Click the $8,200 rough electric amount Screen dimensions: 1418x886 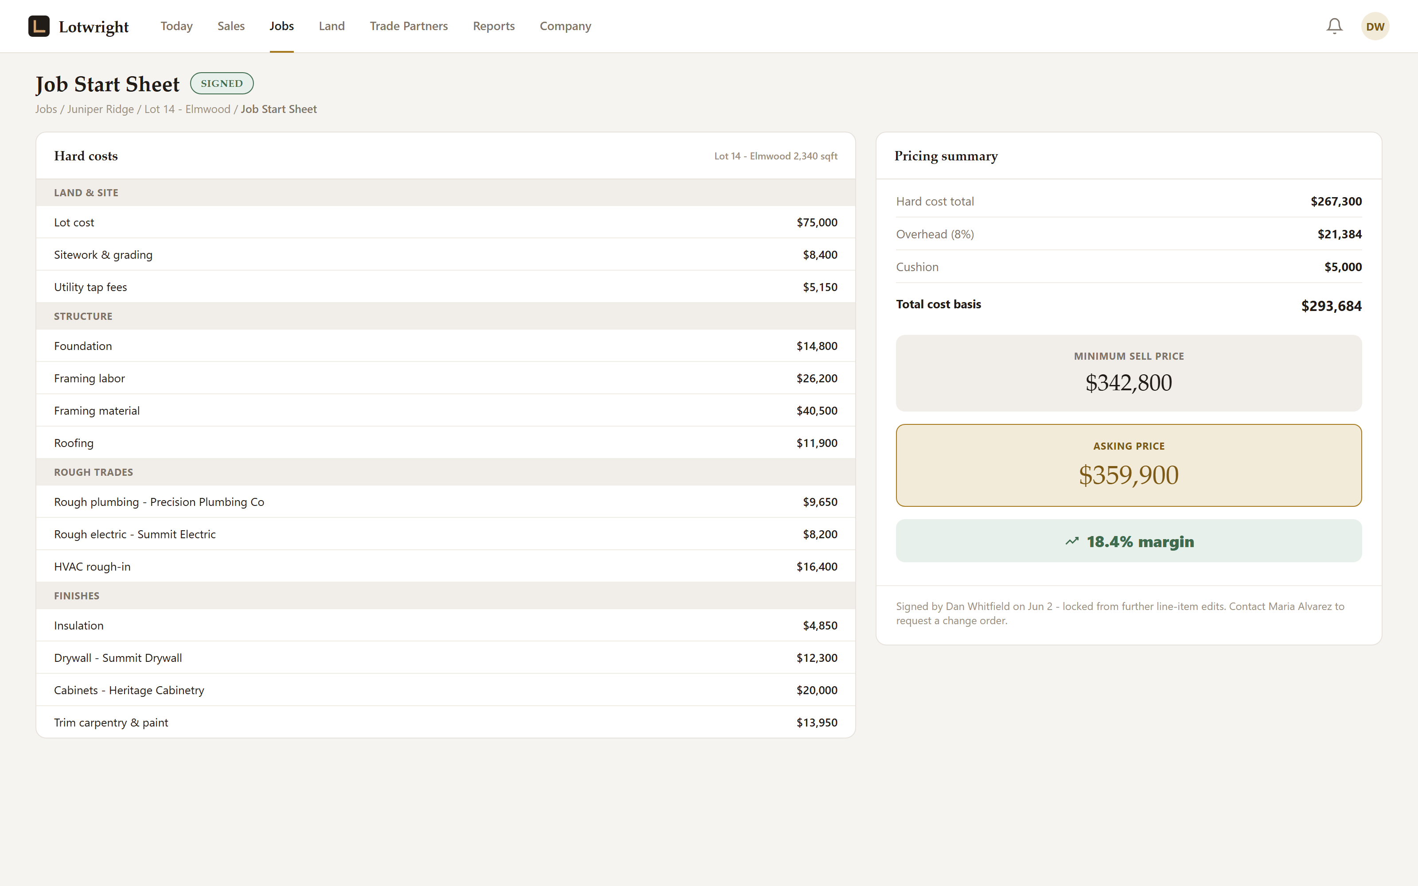tap(820, 534)
